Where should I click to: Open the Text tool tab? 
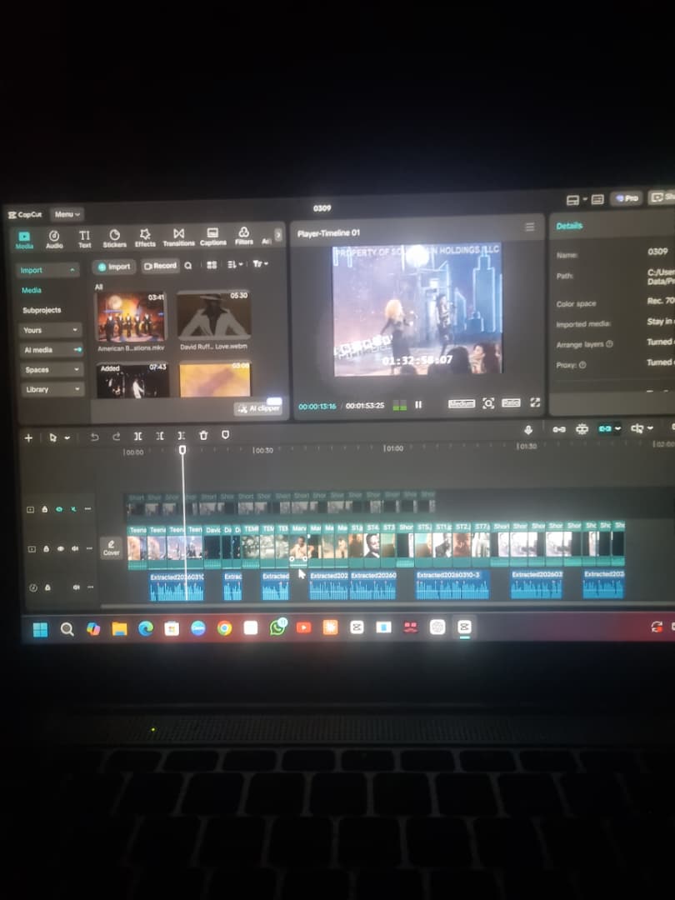click(84, 239)
